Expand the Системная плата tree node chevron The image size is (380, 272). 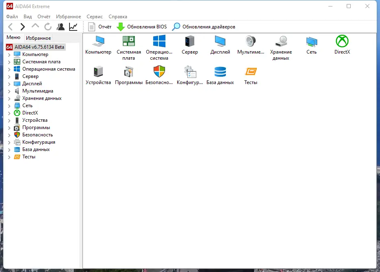[x=9, y=62]
